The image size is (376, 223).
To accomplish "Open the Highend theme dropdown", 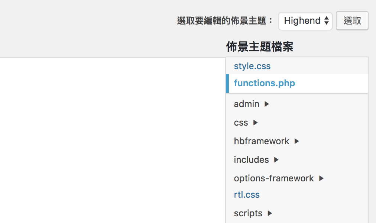I will [x=305, y=21].
